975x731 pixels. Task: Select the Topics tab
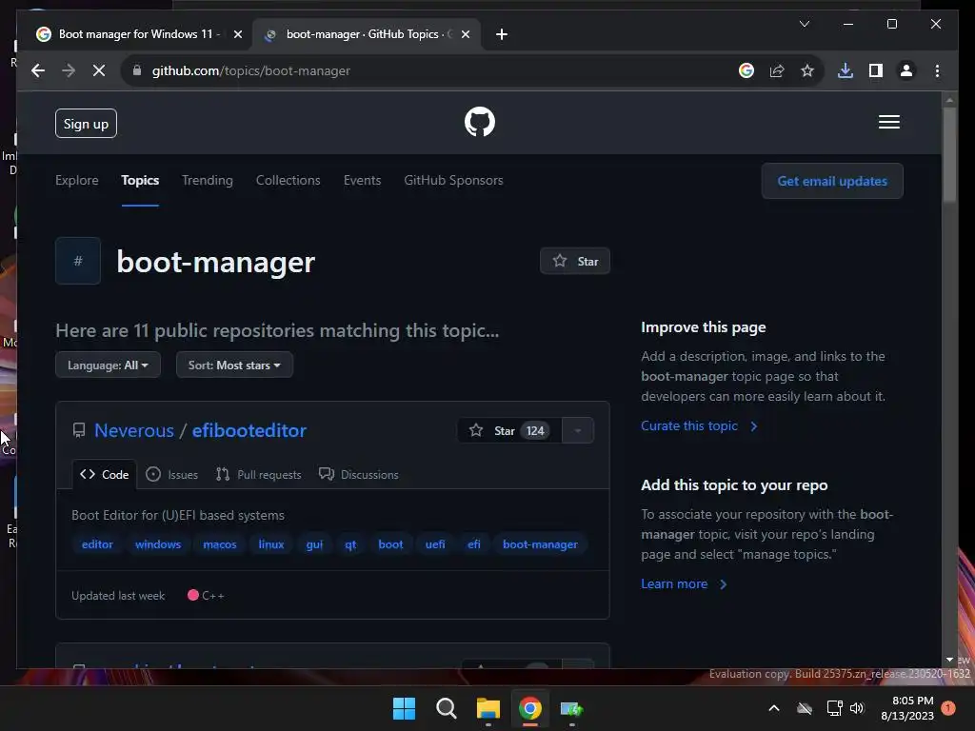click(x=140, y=180)
